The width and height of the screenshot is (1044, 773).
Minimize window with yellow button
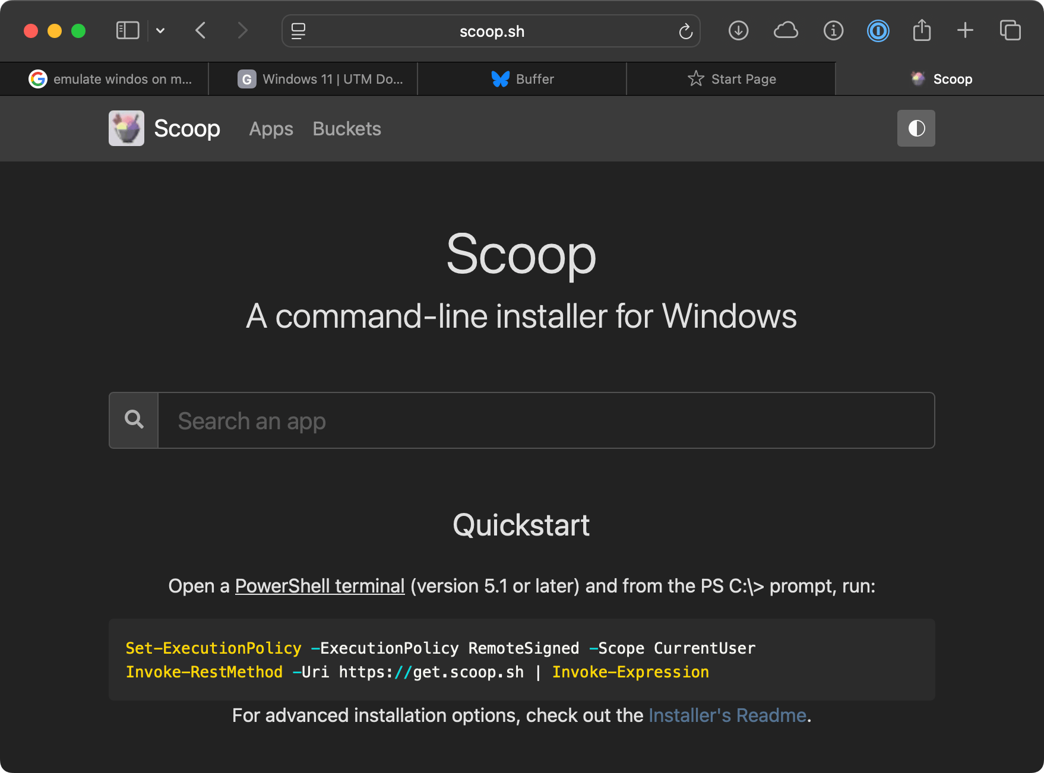(55, 31)
